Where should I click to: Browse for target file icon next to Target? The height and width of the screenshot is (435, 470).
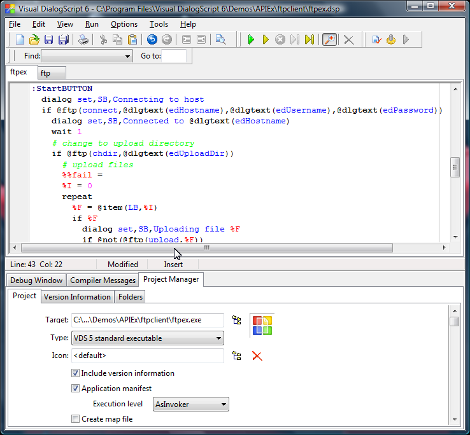237,321
